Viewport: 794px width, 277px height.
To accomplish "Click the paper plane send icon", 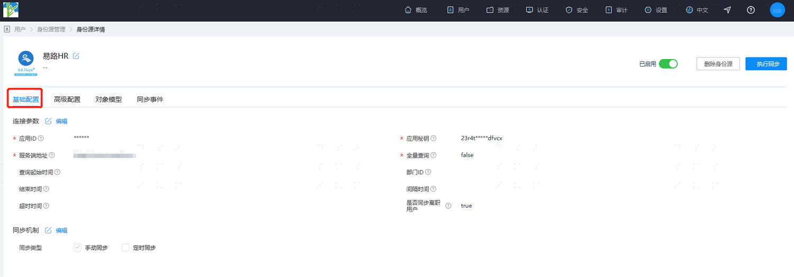I will pyautogui.click(x=727, y=10).
